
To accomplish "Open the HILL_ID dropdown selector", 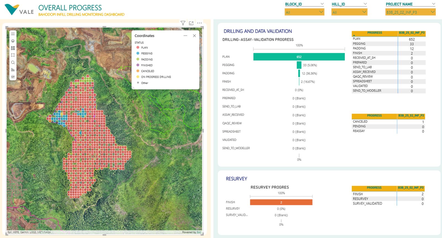I will (349, 12).
